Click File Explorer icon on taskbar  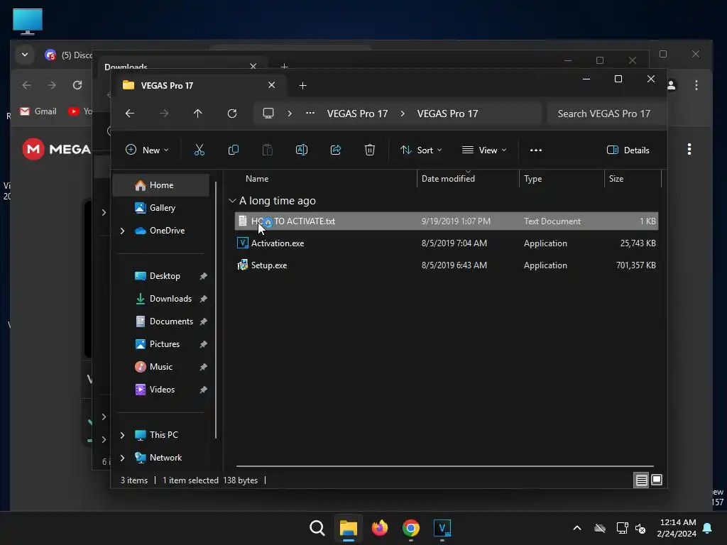348,528
